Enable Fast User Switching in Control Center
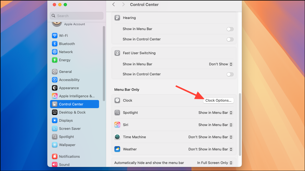The image size is (305, 171). pos(230,74)
